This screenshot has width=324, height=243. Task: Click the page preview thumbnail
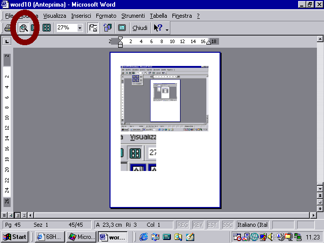point(165,130)
